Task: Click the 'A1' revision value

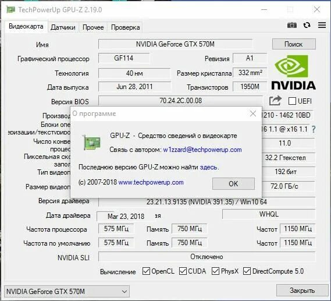Action: (x=250, y=58)
